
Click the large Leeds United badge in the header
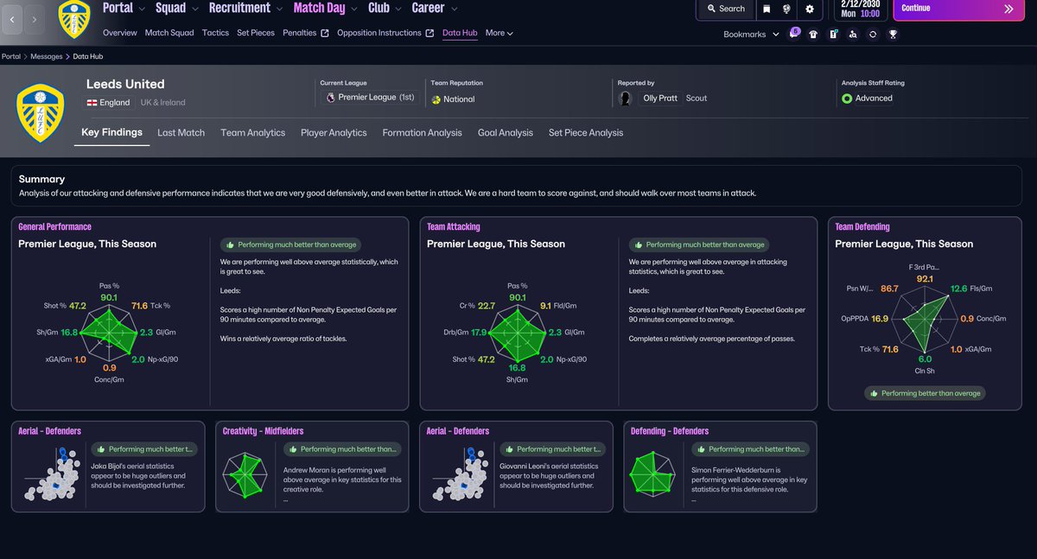pos(40,113)
